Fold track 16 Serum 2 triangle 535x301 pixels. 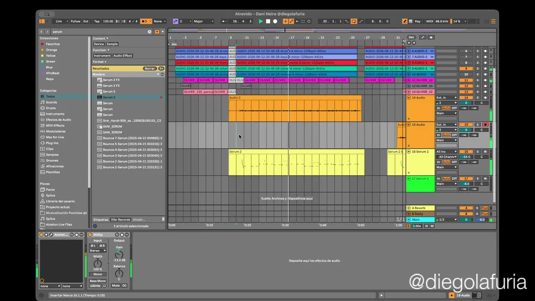coord(409,152)
